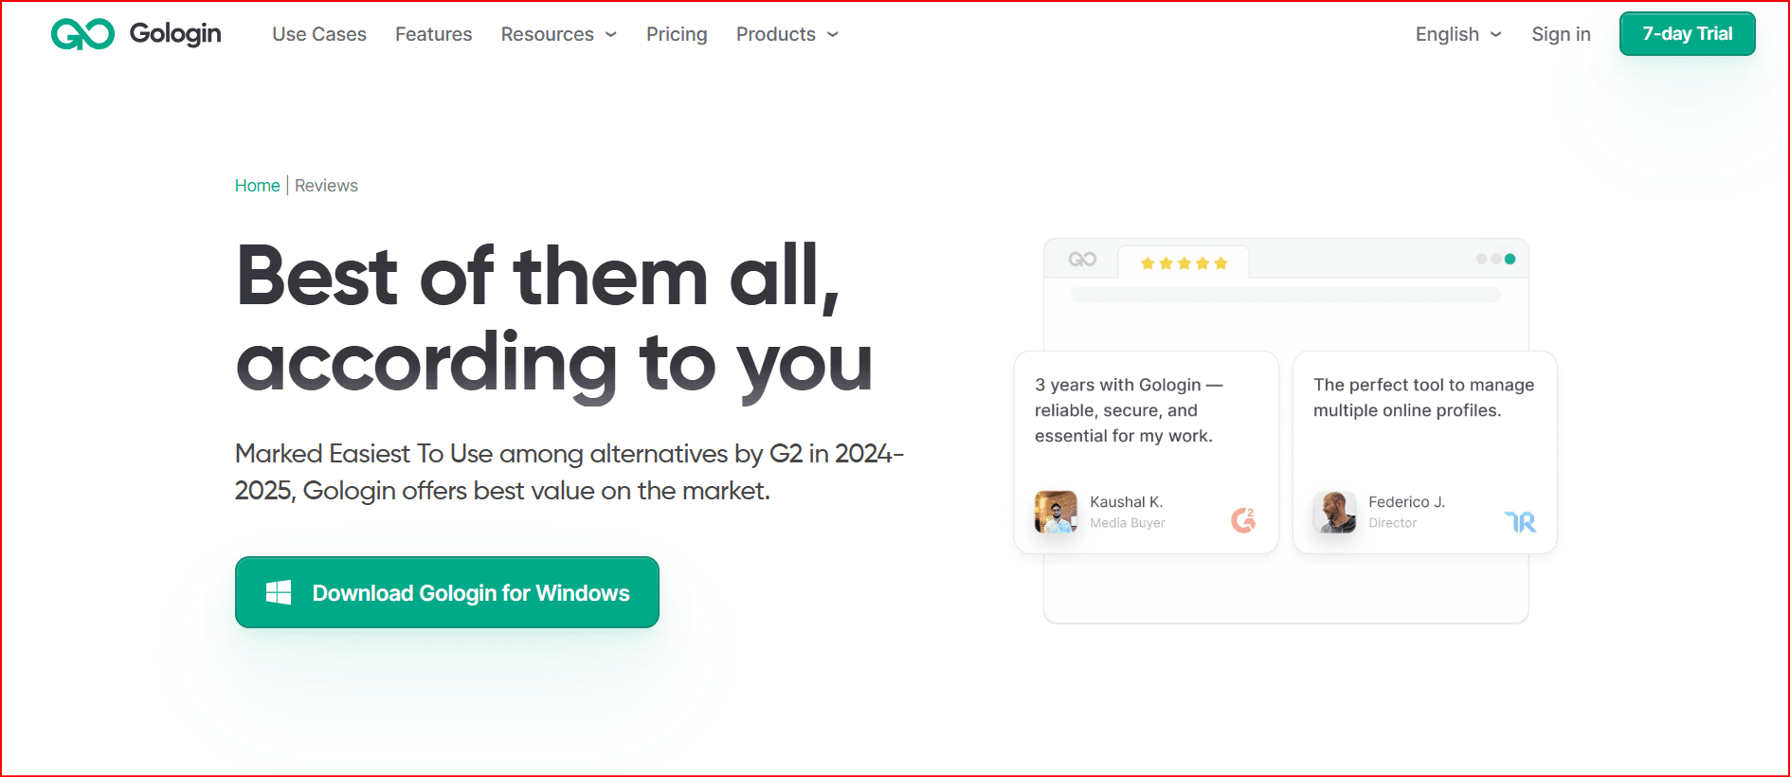Open the Use Cases menu item

(x=319, y=34)
